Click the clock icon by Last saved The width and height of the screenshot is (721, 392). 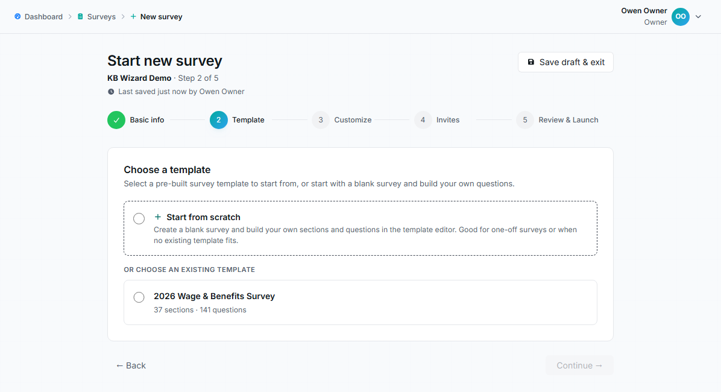111,92
